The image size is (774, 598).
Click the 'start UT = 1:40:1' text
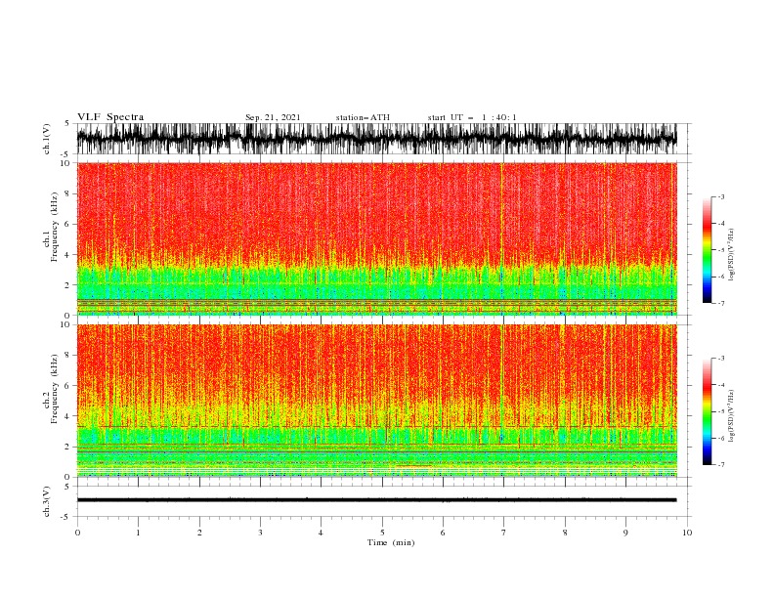tap(472, 117)
